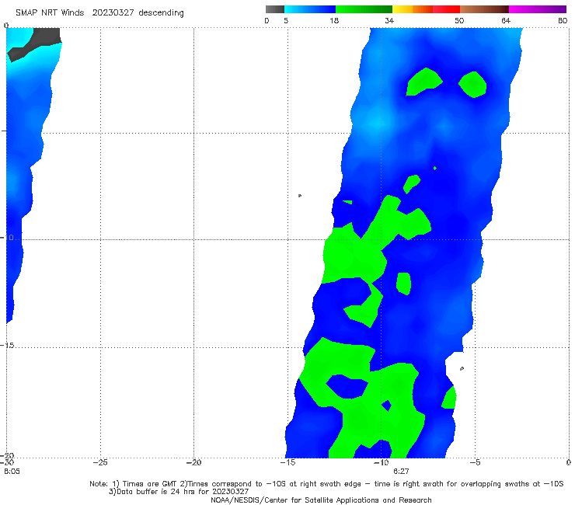Click the color bar label '50'
This screenshot has width=575, height=505.
point(459,21)
